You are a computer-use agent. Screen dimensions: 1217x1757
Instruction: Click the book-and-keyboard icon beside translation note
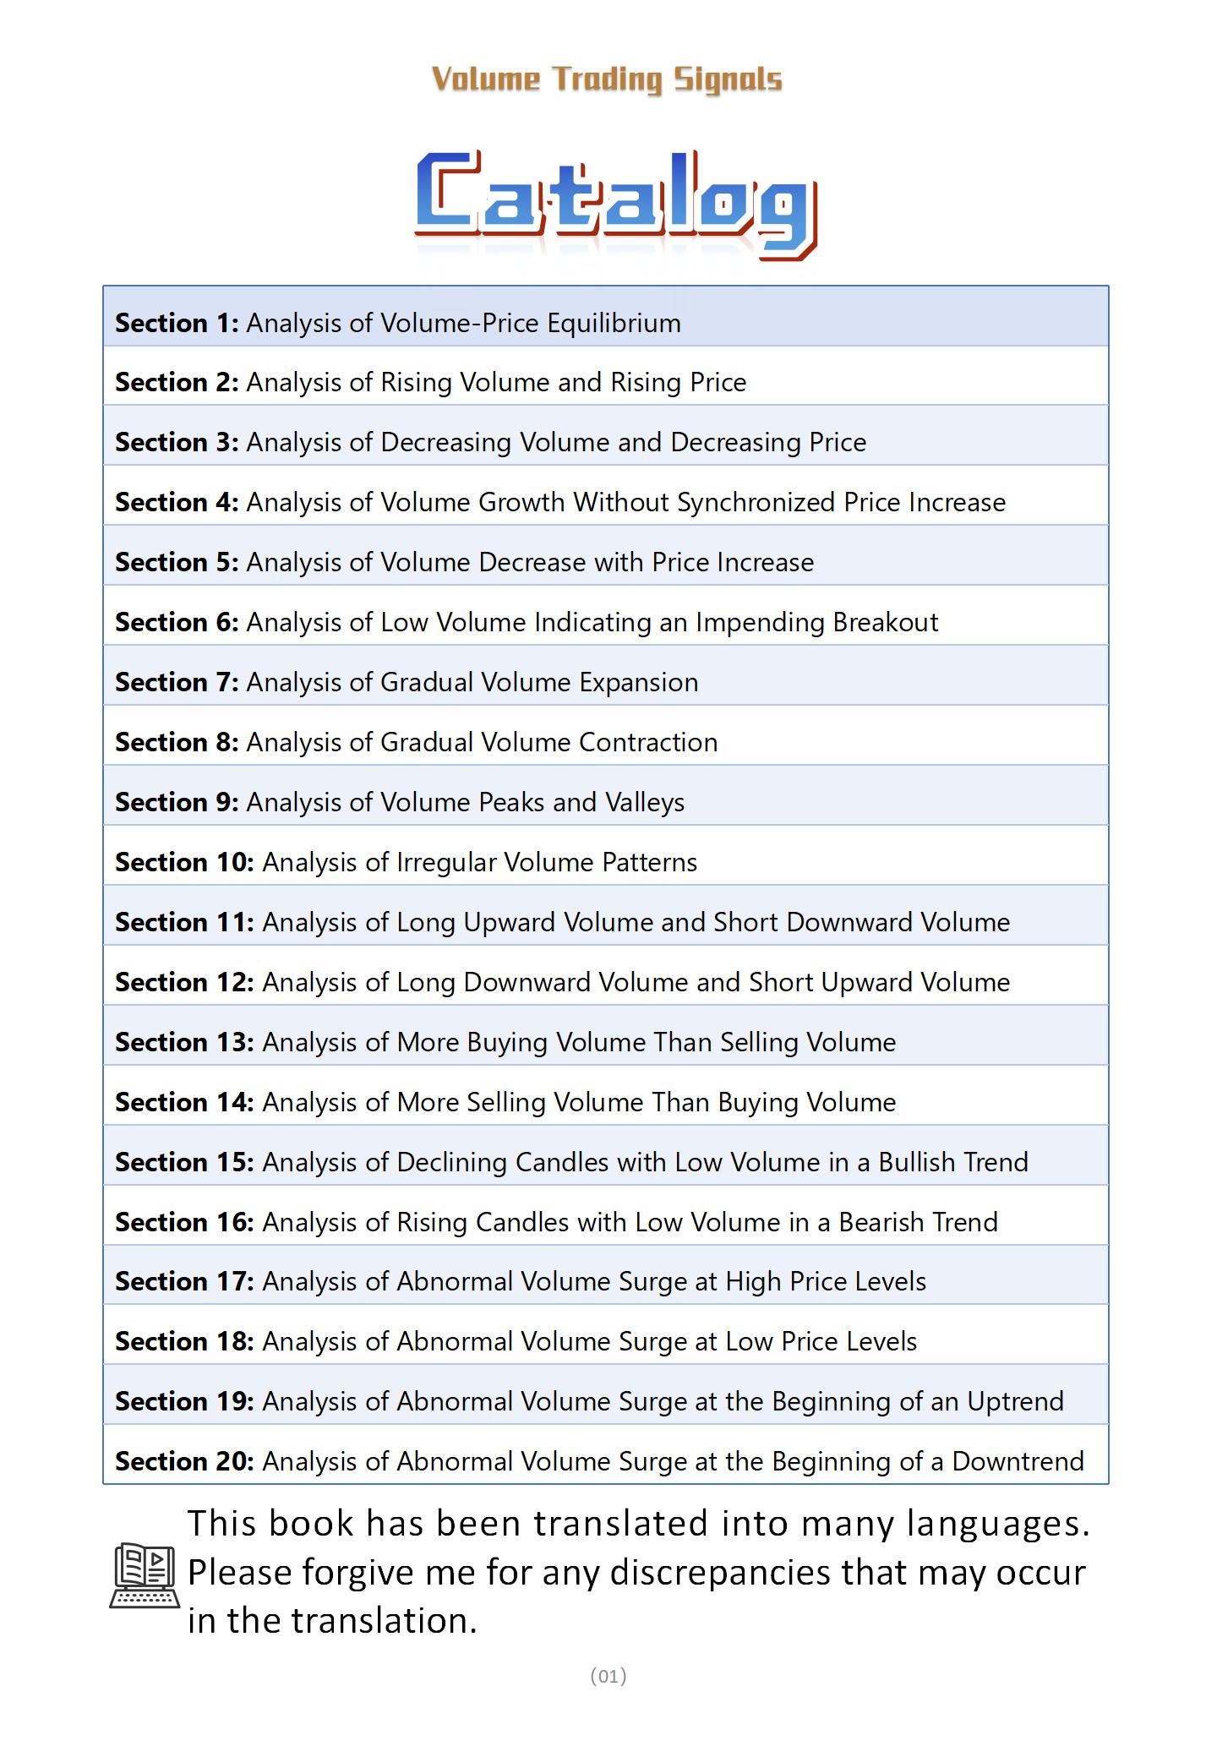144,1574
